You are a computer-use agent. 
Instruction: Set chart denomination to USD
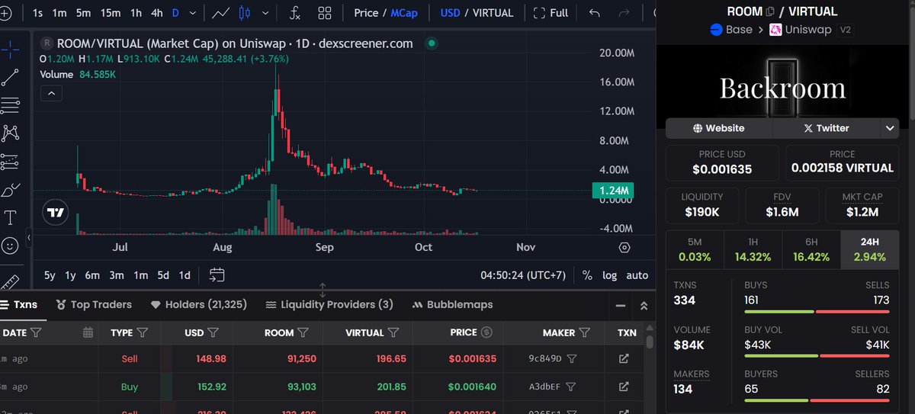[x=450, y=13]
